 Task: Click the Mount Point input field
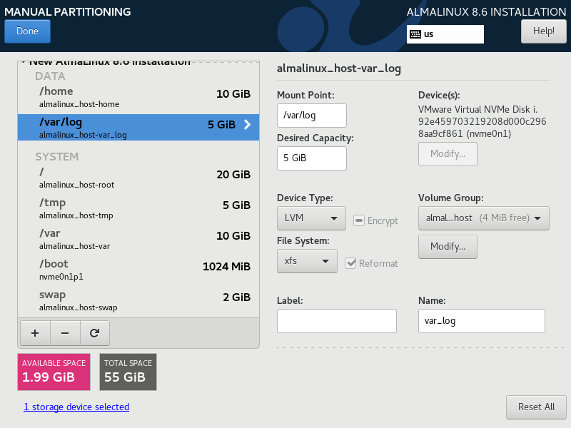312,116
